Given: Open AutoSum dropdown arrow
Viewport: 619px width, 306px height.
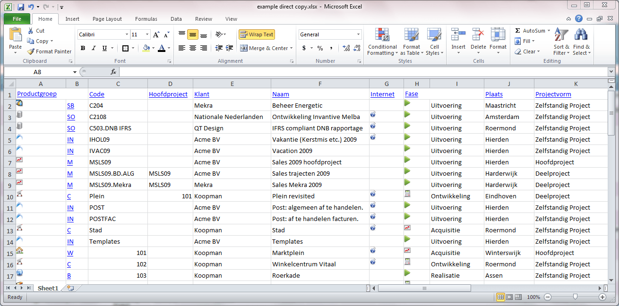Looking at the screenshot, I should pos(549,31).
